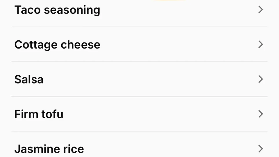Click the chevron beside Taco seasoning
The image size is (279, 157).
(x=260, y=10)
